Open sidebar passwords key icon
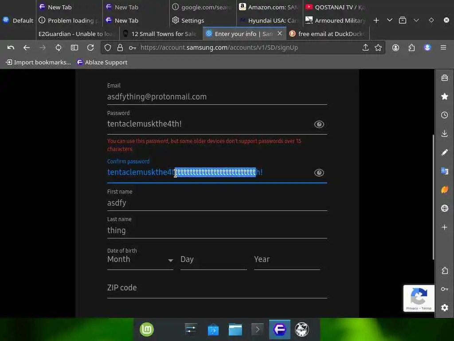 tap(445, 289)
